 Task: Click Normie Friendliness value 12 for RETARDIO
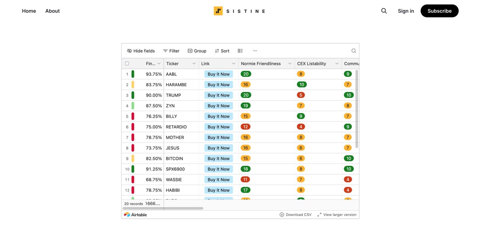[x=246, y=127]
